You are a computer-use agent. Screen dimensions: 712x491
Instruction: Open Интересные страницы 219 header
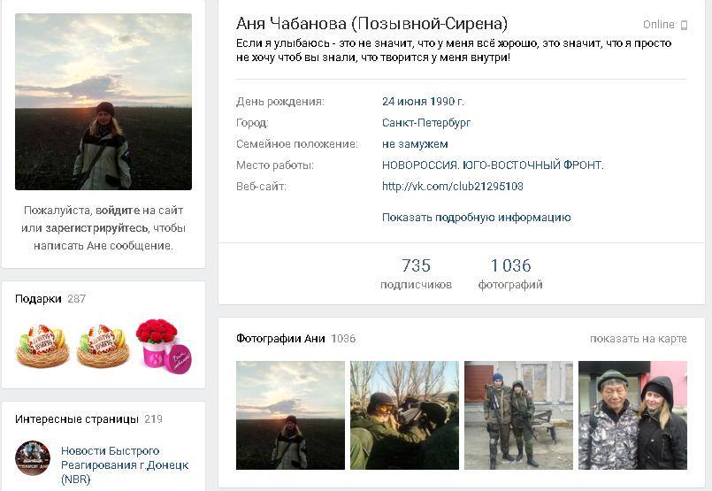tap(88, 419)
